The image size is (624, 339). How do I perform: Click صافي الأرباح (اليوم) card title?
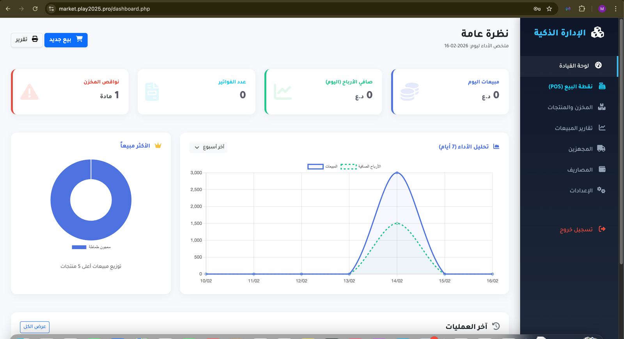click(x=349, y=82)
